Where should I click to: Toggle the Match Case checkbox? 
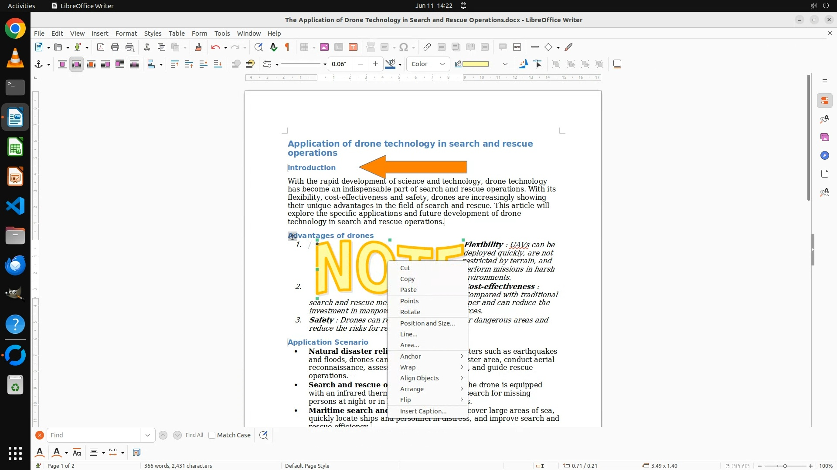(212, 435)
